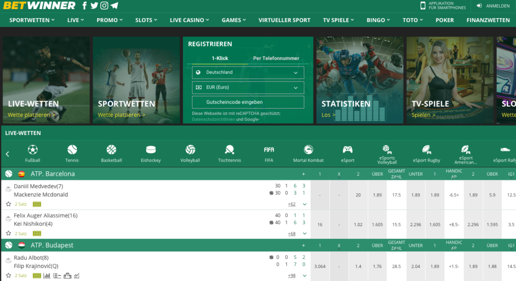
Task: Open the Datenschutzrichtlinien link
Action: pyautogui.click(x=213, y=119)
